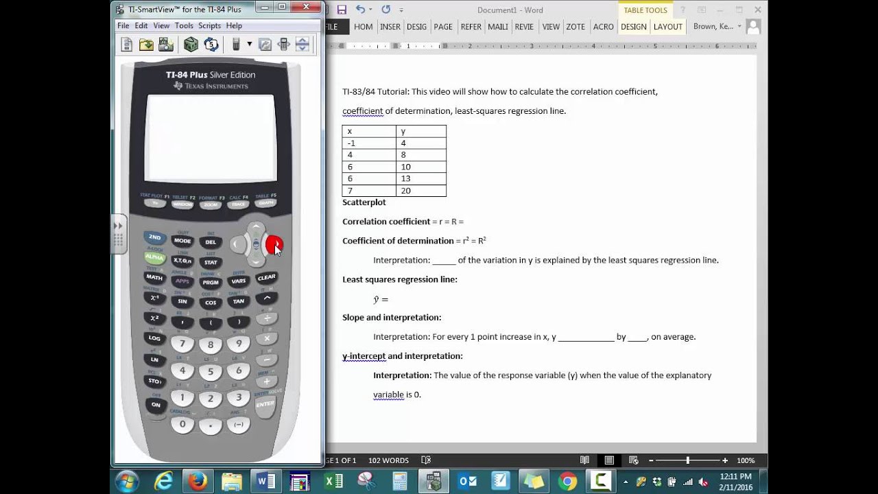Open the Tools menu in TI-SmartView

click(x=184, y=25)
